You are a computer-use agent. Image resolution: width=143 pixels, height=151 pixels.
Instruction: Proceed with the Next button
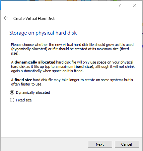coord(100,144)
